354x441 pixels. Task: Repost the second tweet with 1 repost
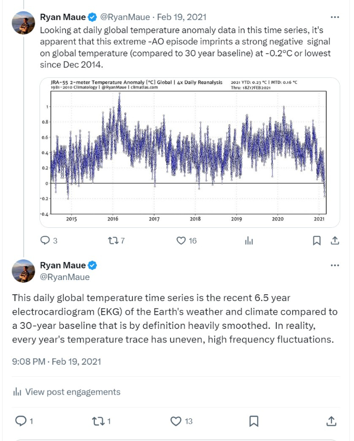click(x=101, y=421)
